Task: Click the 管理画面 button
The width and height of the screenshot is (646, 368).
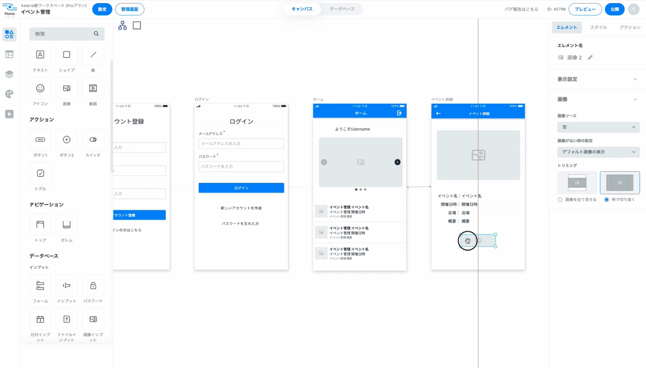Action: tap(130, 9)
